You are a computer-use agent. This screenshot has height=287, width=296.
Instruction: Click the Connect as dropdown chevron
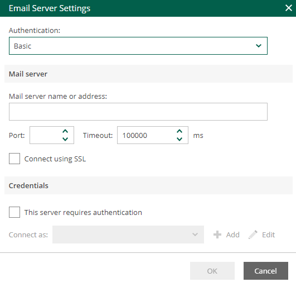(x=195, y=235)
